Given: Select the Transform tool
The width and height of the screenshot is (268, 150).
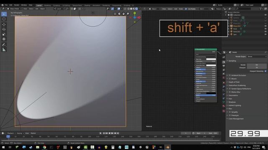Looking at the screenshot, I should tap(4, 39).
